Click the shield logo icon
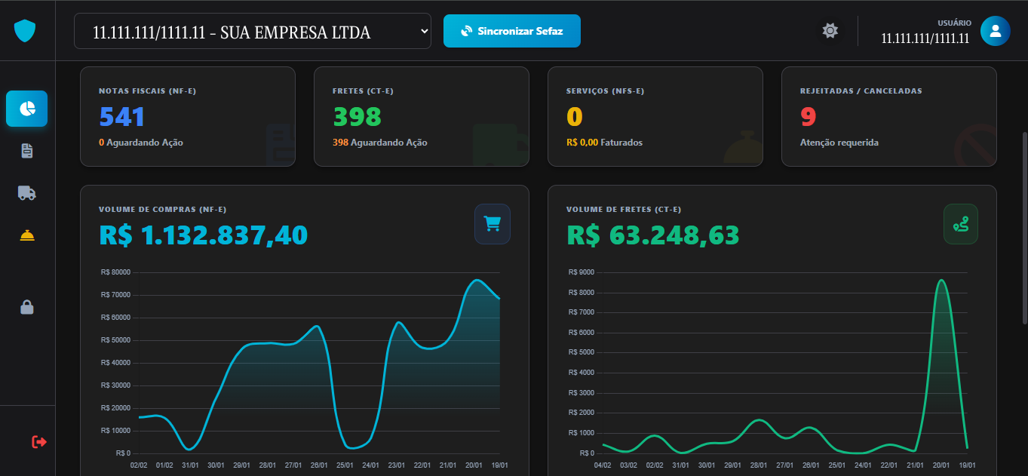The height and width of the screenshot is (476, 1028). [x=26, y=31]
